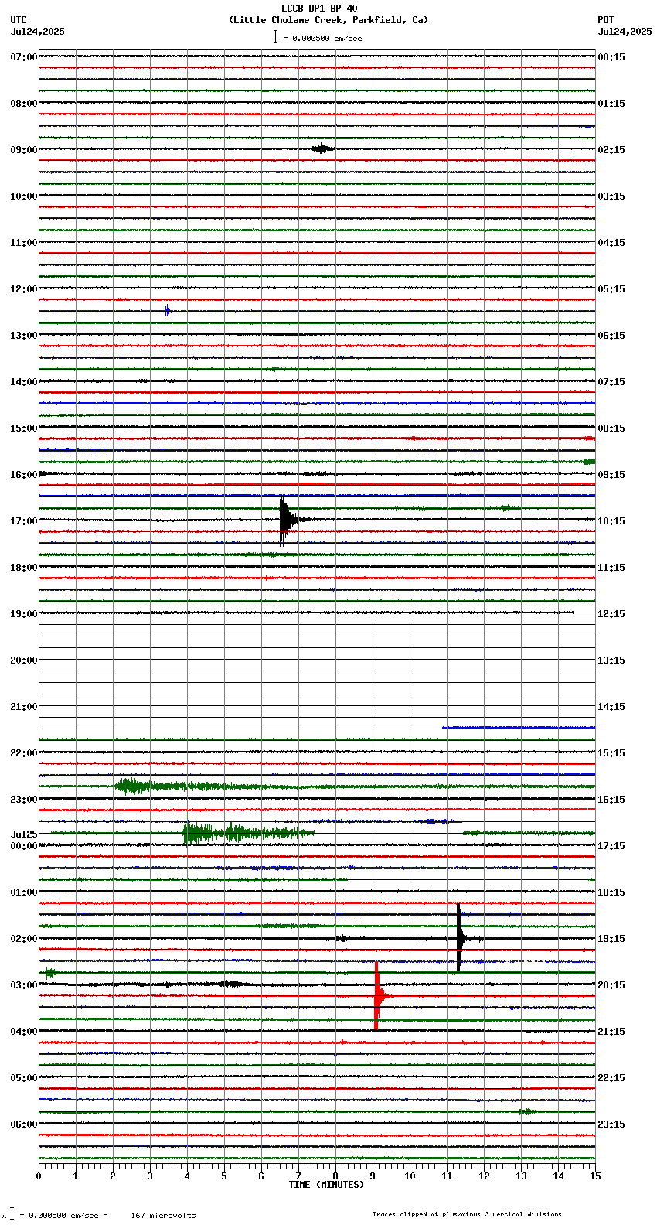Click the 07:00 UTC row label

pos(24,57)
